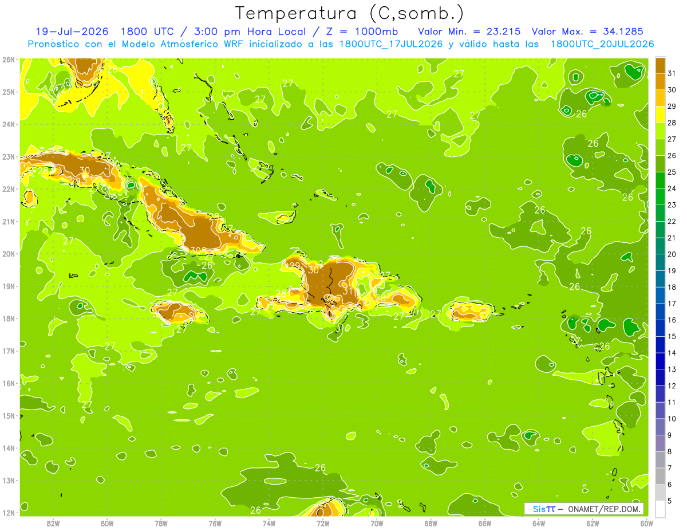Click the legend label "31"

click(671, 73)
